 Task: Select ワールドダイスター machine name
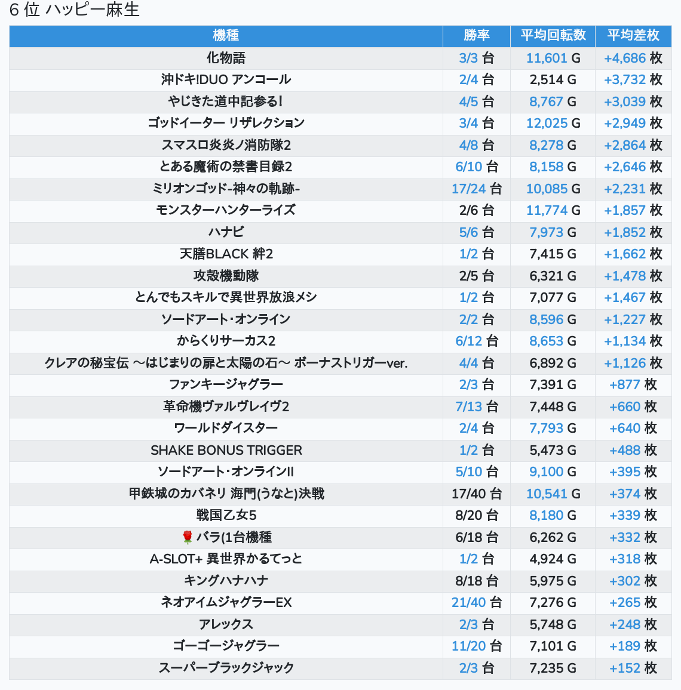click(226, 428)
